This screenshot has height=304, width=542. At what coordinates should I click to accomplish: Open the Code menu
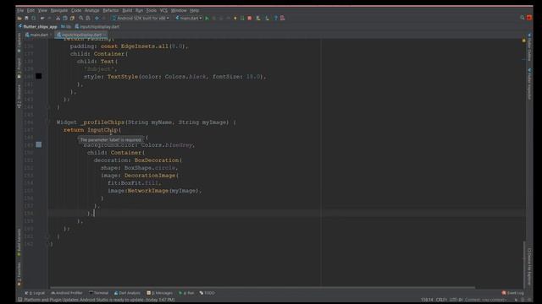click(76, 10)
